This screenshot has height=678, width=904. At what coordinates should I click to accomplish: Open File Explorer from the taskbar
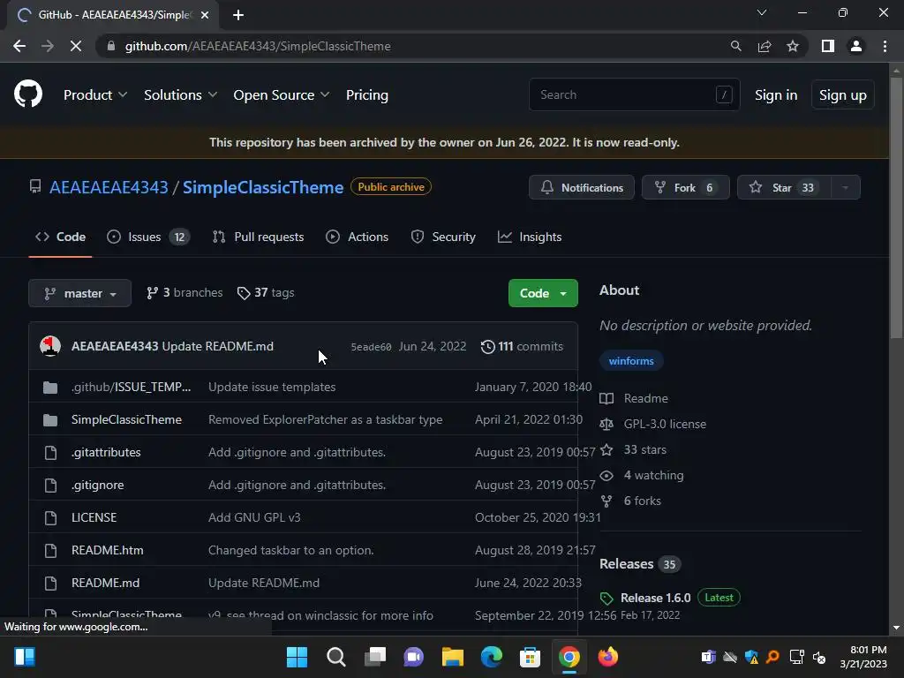pyautogui.click(x=453, y=657)
